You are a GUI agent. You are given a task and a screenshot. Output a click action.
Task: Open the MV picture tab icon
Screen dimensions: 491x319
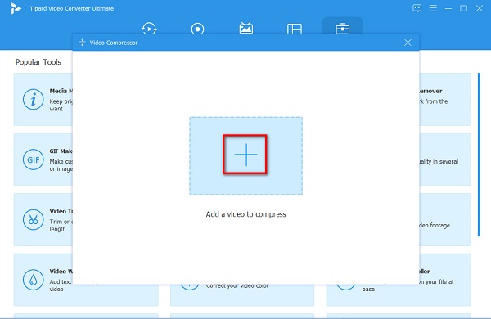click(x=246, y=28)
